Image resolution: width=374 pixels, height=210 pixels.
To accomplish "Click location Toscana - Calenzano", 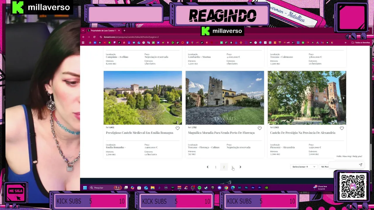I will (x=281, y=57).
